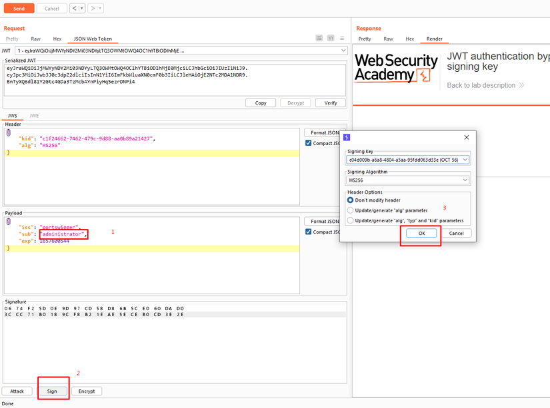Select the JWS tab
Screen dimensions: 550x408
pos(13,116)
